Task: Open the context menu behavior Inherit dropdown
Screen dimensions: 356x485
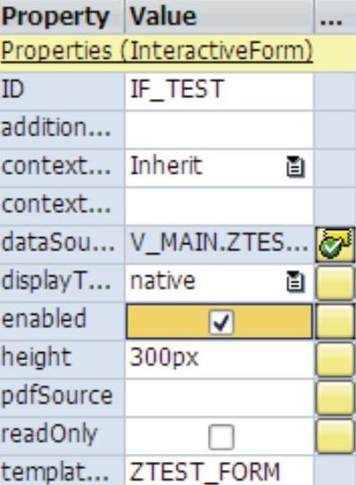Action: coord(219,168)
